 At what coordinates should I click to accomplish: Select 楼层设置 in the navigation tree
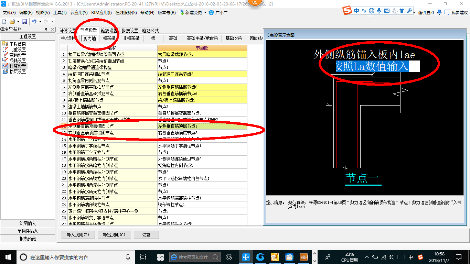pos(18,71)
